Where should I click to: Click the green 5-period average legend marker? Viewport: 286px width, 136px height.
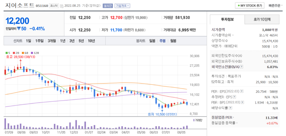click(x=7, y=53)
